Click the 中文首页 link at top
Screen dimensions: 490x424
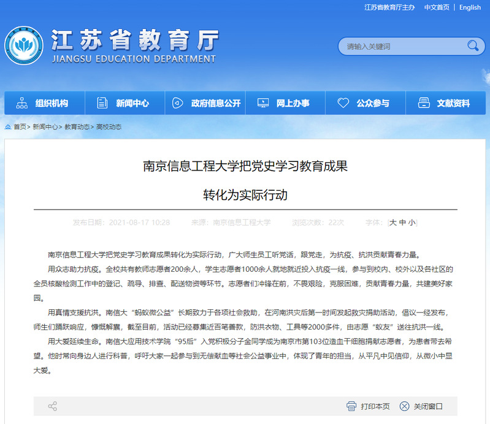click(437, 7)
